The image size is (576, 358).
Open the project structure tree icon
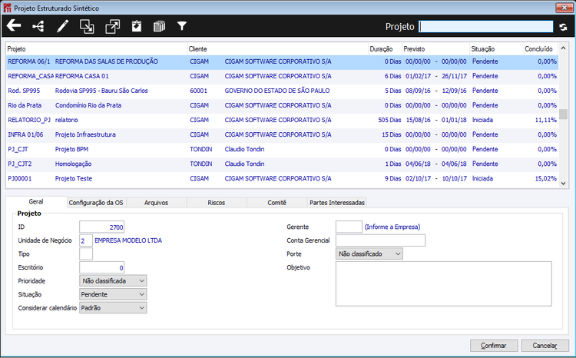click(38, 26)
